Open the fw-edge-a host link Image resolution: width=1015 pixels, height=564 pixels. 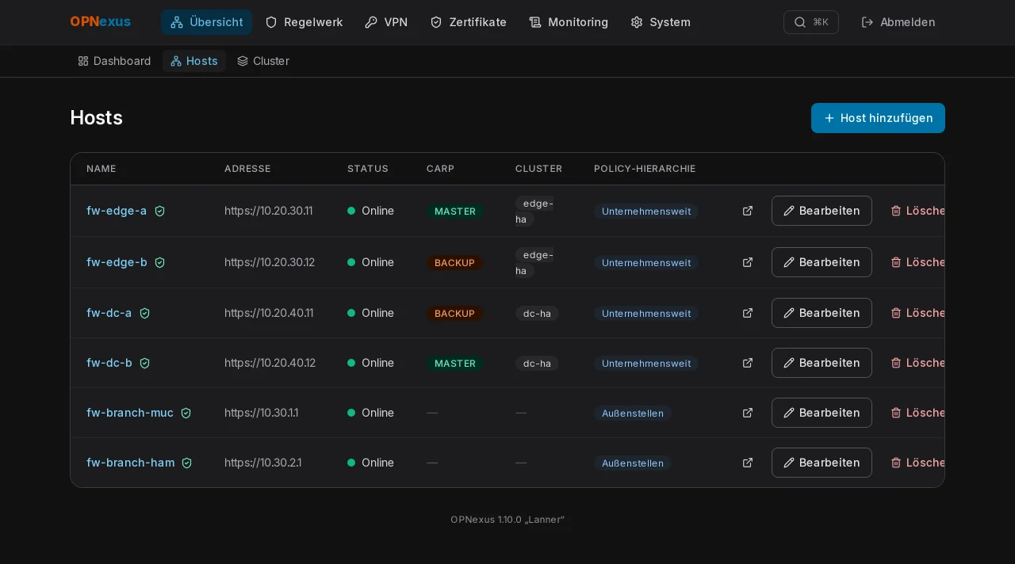coord(117,211)
